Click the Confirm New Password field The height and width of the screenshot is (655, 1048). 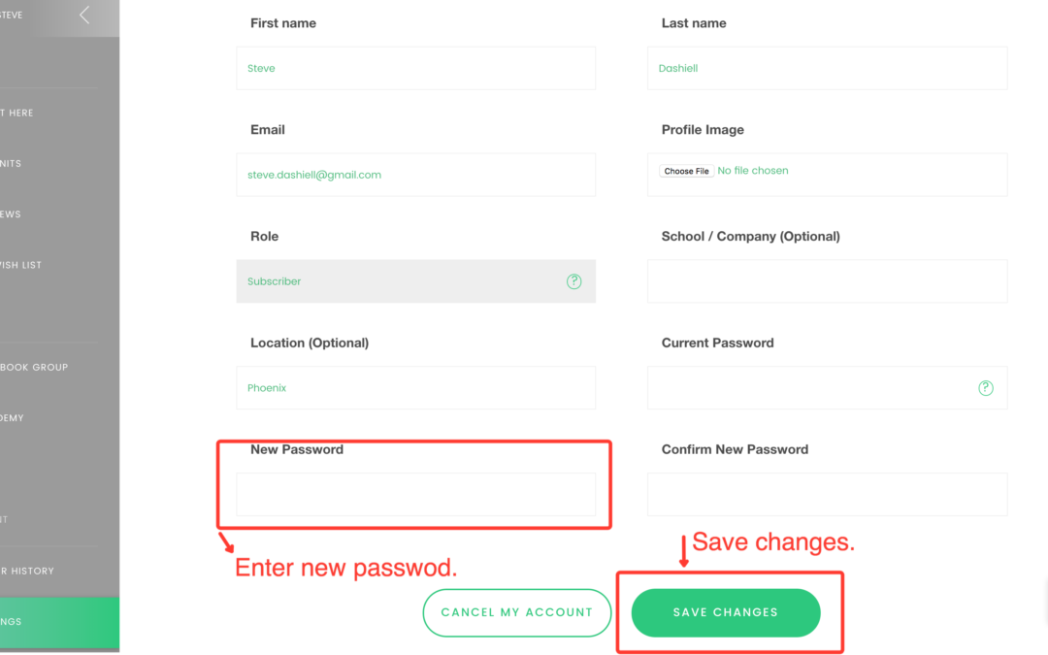pyautogui.click(x=827, y=495)
